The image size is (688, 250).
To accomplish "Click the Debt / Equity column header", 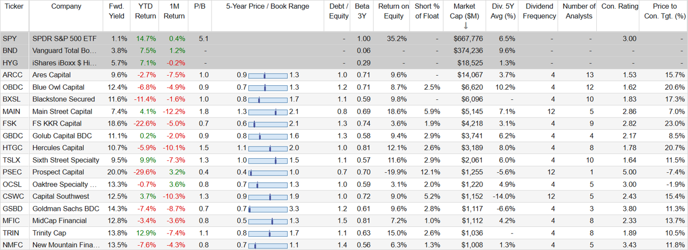I will pos(339,11).
